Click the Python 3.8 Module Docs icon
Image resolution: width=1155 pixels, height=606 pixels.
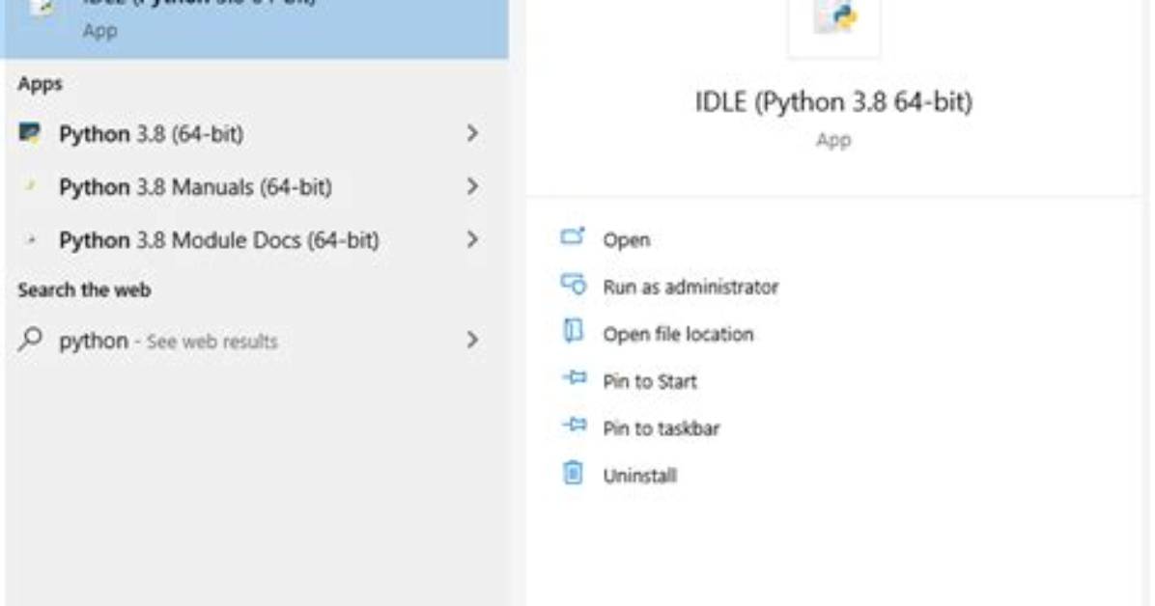point(31,240)
